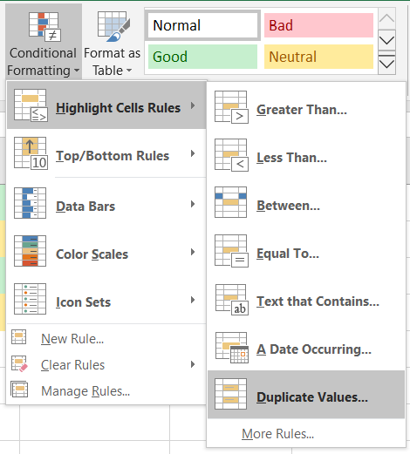Choose Duplicate Values from the submenu
Viewport: 410px width, 454px height.
306,395
